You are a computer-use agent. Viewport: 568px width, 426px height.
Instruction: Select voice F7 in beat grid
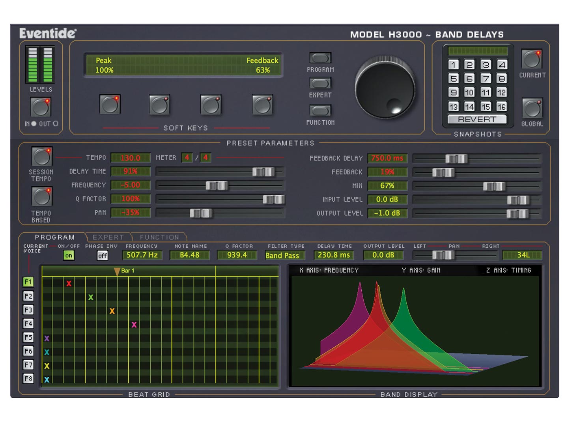coord(28,365)
